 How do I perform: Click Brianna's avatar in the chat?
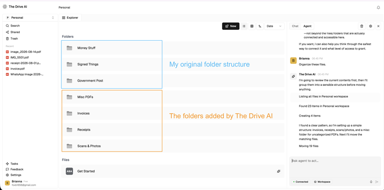[x=293, y=60]
